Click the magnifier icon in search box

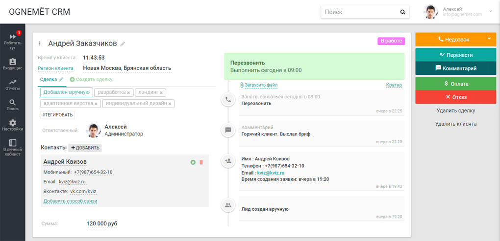pos(403,12)
